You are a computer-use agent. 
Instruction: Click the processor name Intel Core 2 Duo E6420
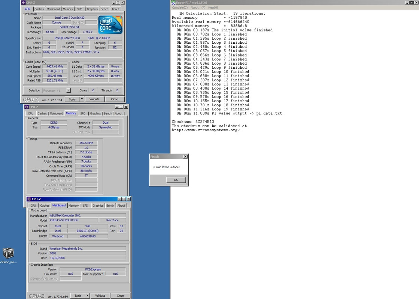click(x=70, y=18)
